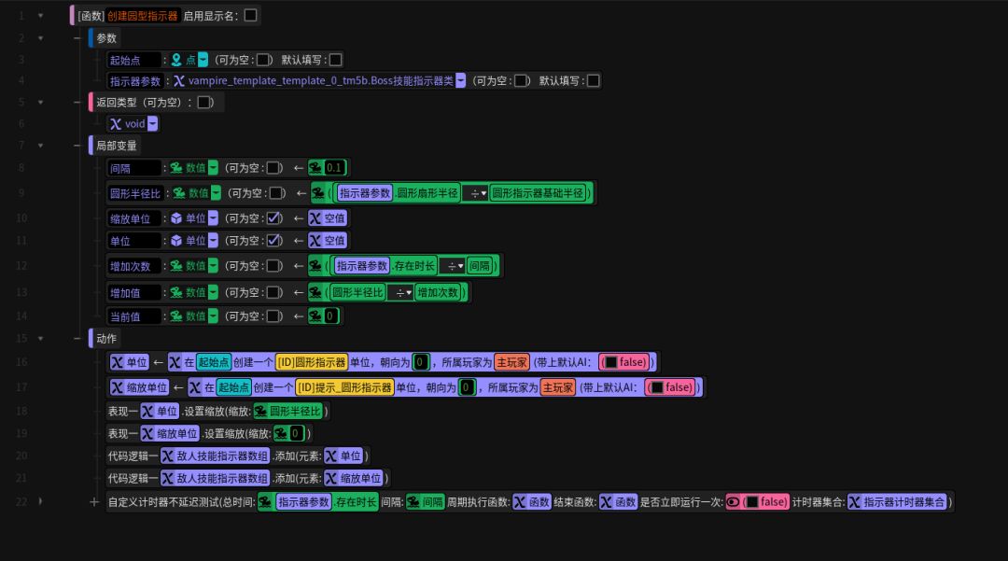Edit the 起始点 parameter name field
Screen dimensions: 1008x561
coord(133,60)
